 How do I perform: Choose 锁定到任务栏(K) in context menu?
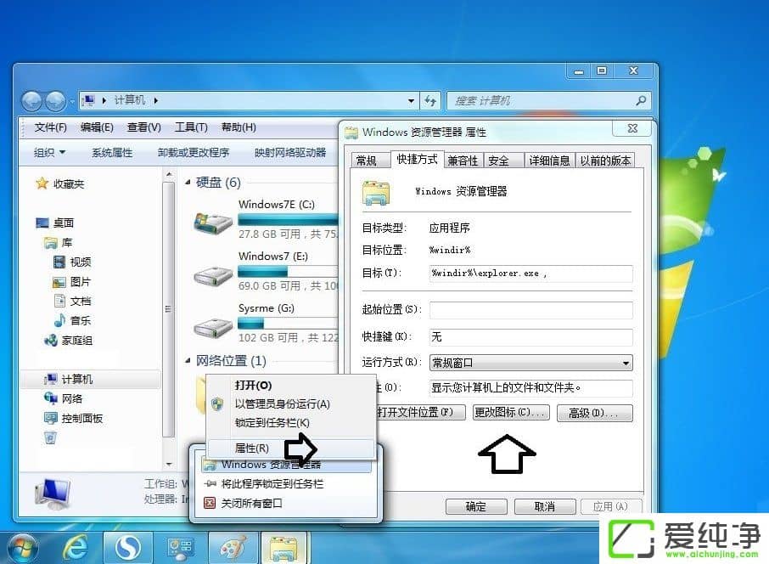click(x=292, y=423)
